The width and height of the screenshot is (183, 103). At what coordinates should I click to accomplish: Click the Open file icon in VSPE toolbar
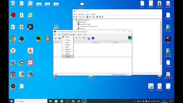pos(56,38)
